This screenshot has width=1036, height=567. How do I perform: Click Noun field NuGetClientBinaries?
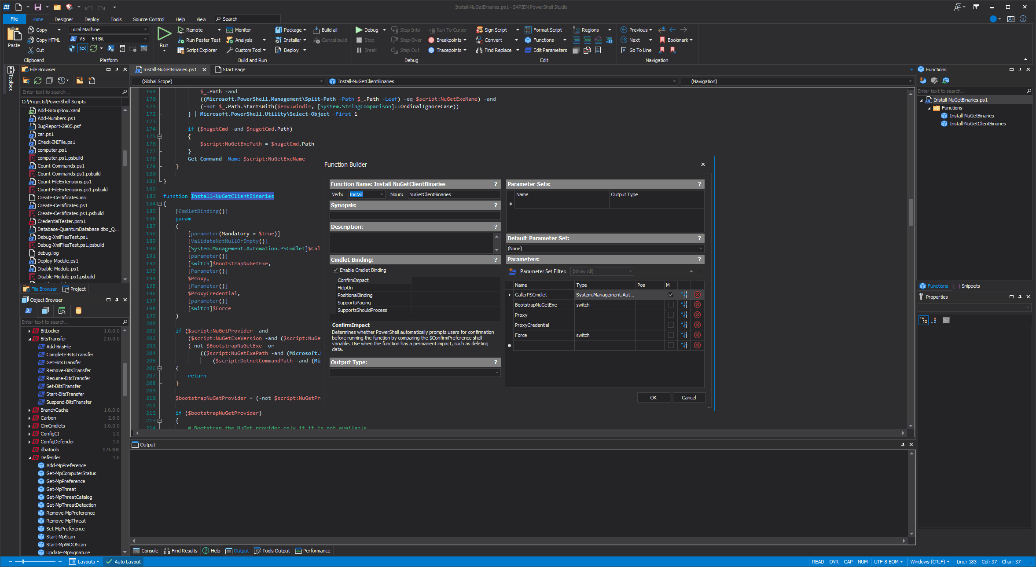point(454,194)
